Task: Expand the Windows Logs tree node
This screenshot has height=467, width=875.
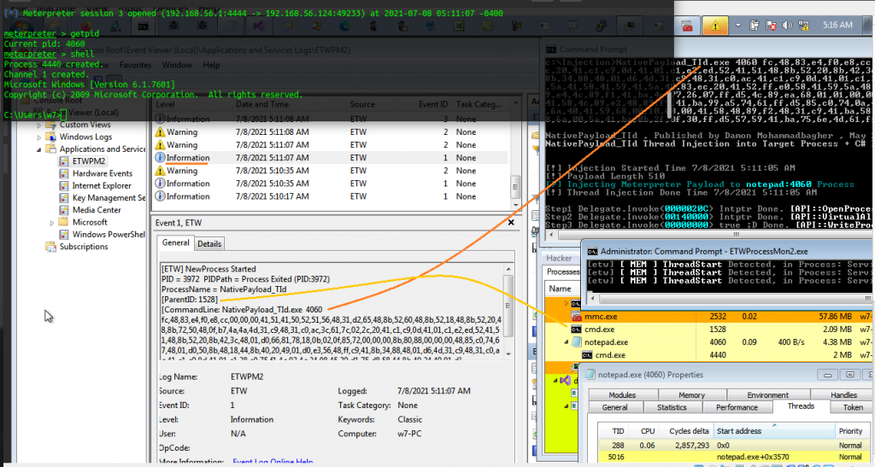Action: pyautogui.click(x=41, y=137)
